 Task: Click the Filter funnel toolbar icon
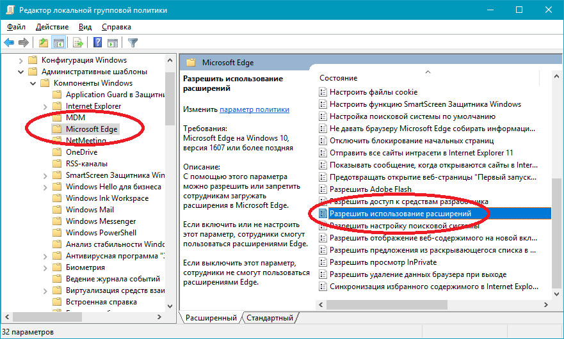tap(133, 43)
